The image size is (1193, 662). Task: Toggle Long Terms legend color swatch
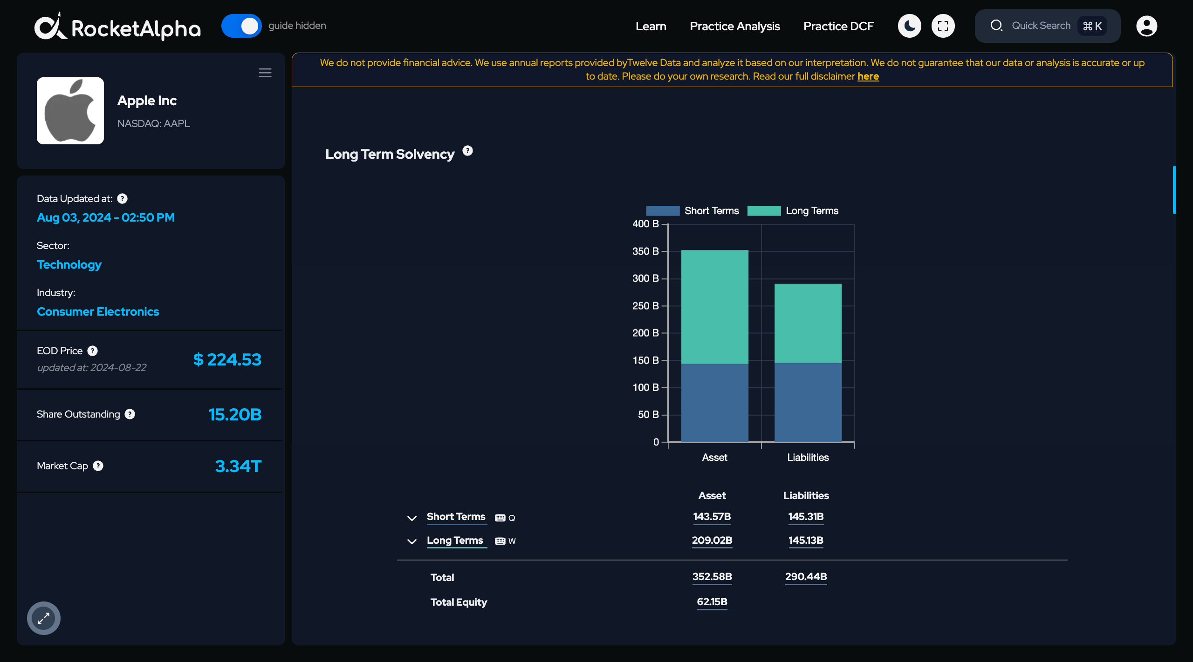[x=764, y=211]
